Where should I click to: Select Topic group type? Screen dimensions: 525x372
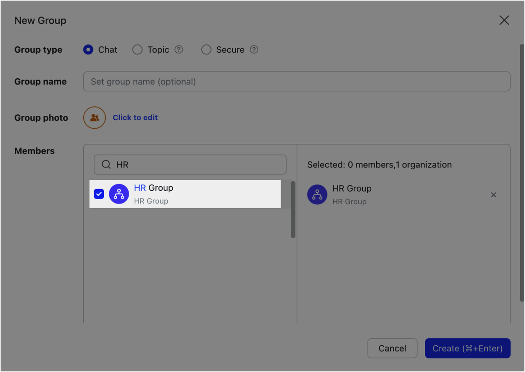[x=138, y=49]
